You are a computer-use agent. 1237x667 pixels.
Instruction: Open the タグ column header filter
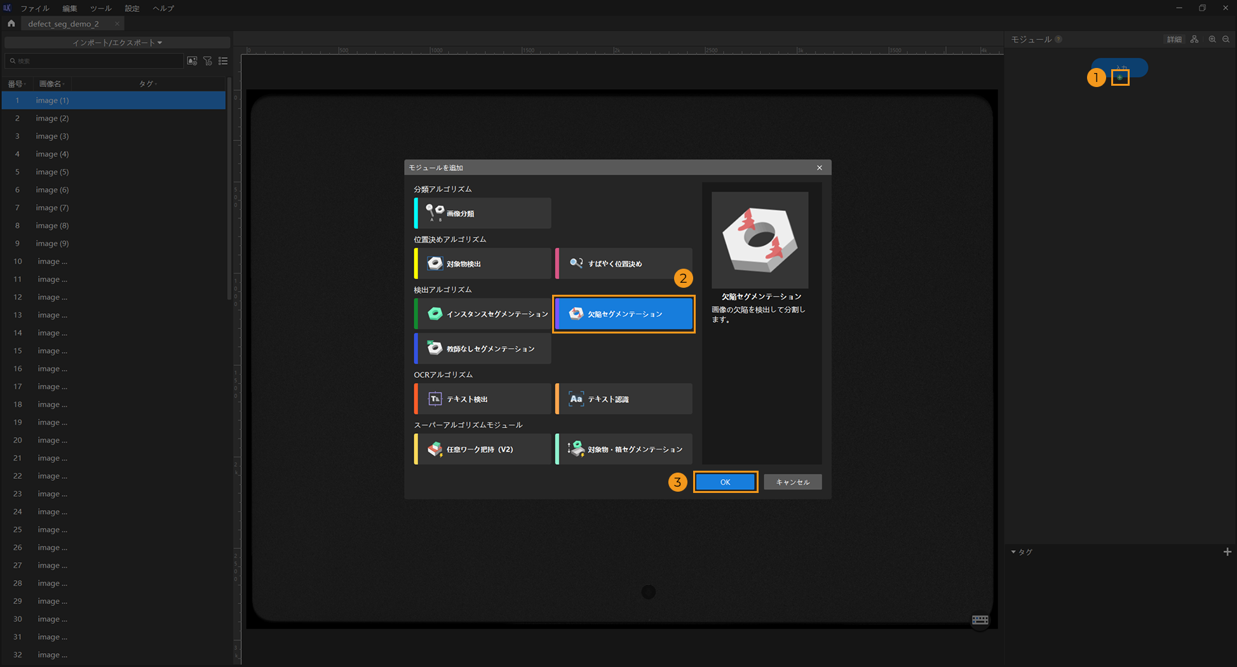point(148,84)
